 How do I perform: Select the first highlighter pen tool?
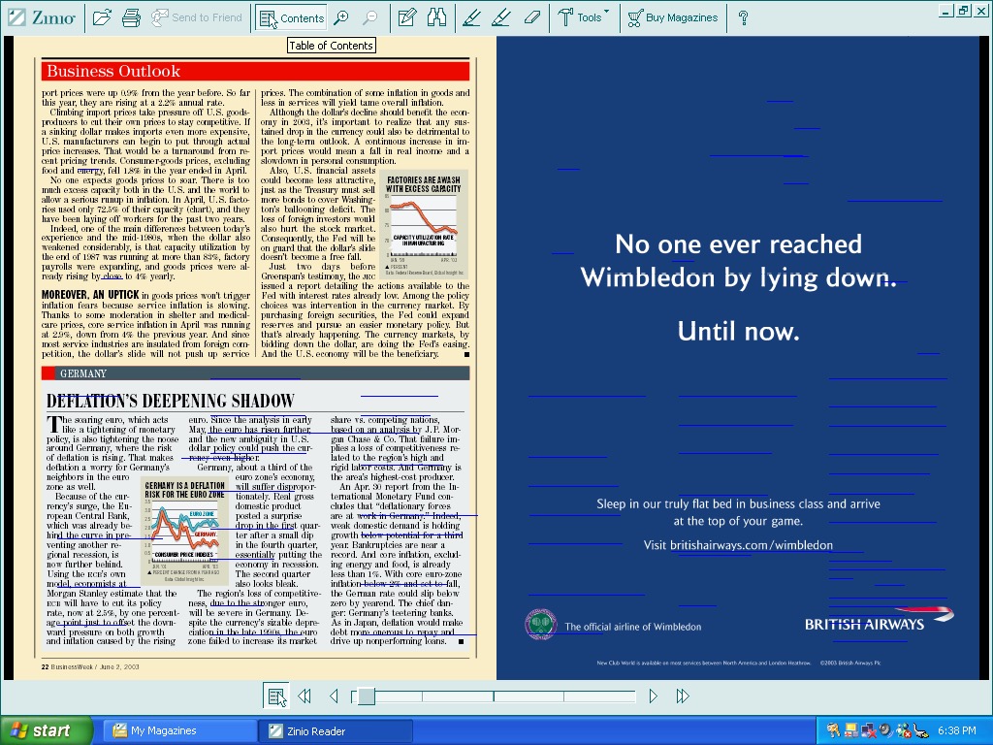pos(471,17)
